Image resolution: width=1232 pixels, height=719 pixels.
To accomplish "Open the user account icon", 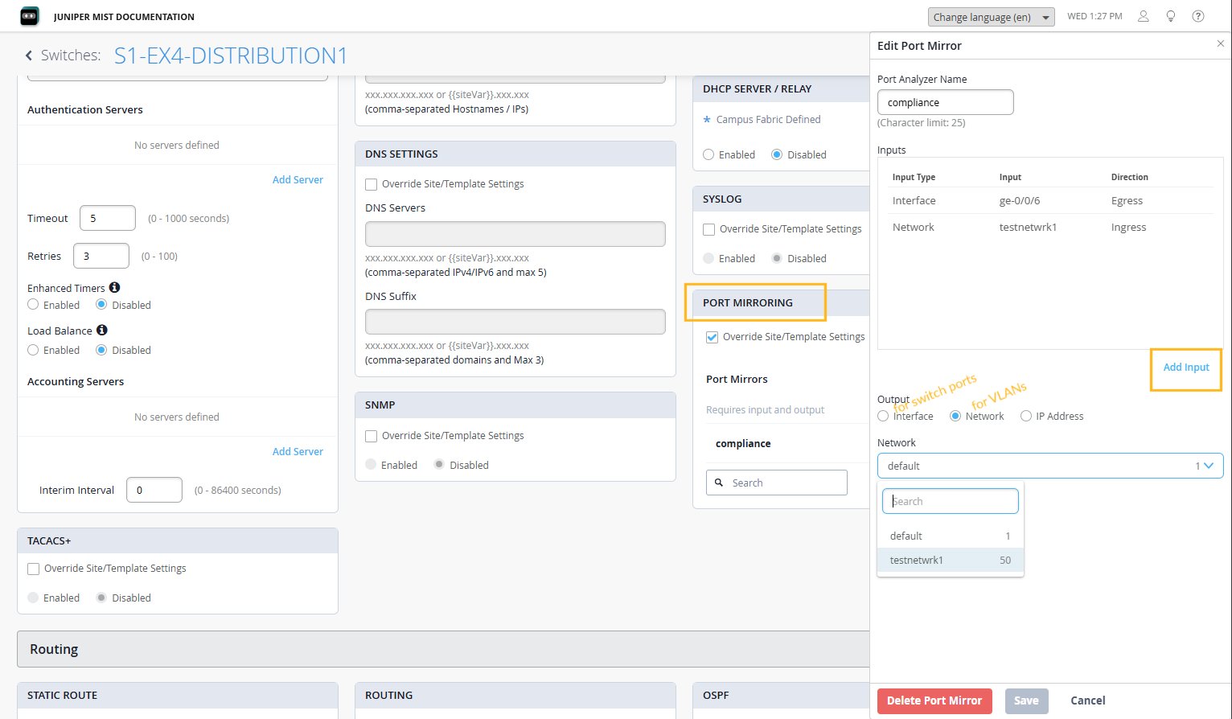I will (x=1143, y=16).
